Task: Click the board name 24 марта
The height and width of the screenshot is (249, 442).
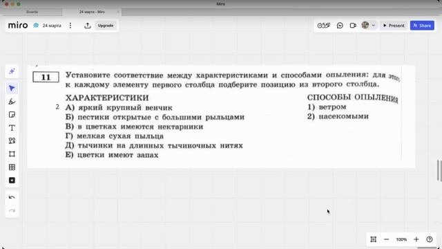Action: 52,26
